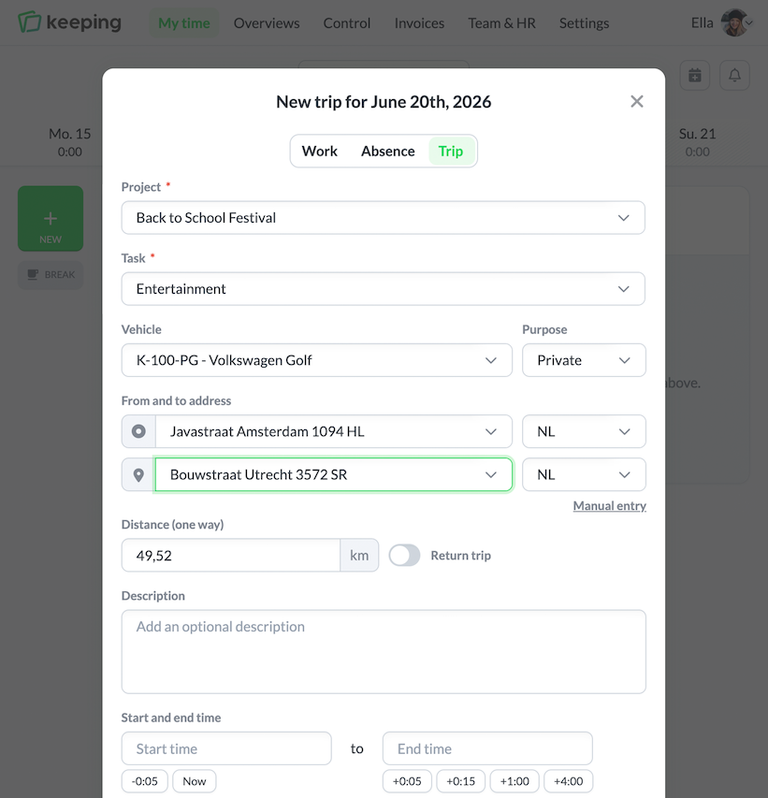Viewport: 768px width, 798px height.
Task: Switch to the Absence tab
Action: click(388, 152)
